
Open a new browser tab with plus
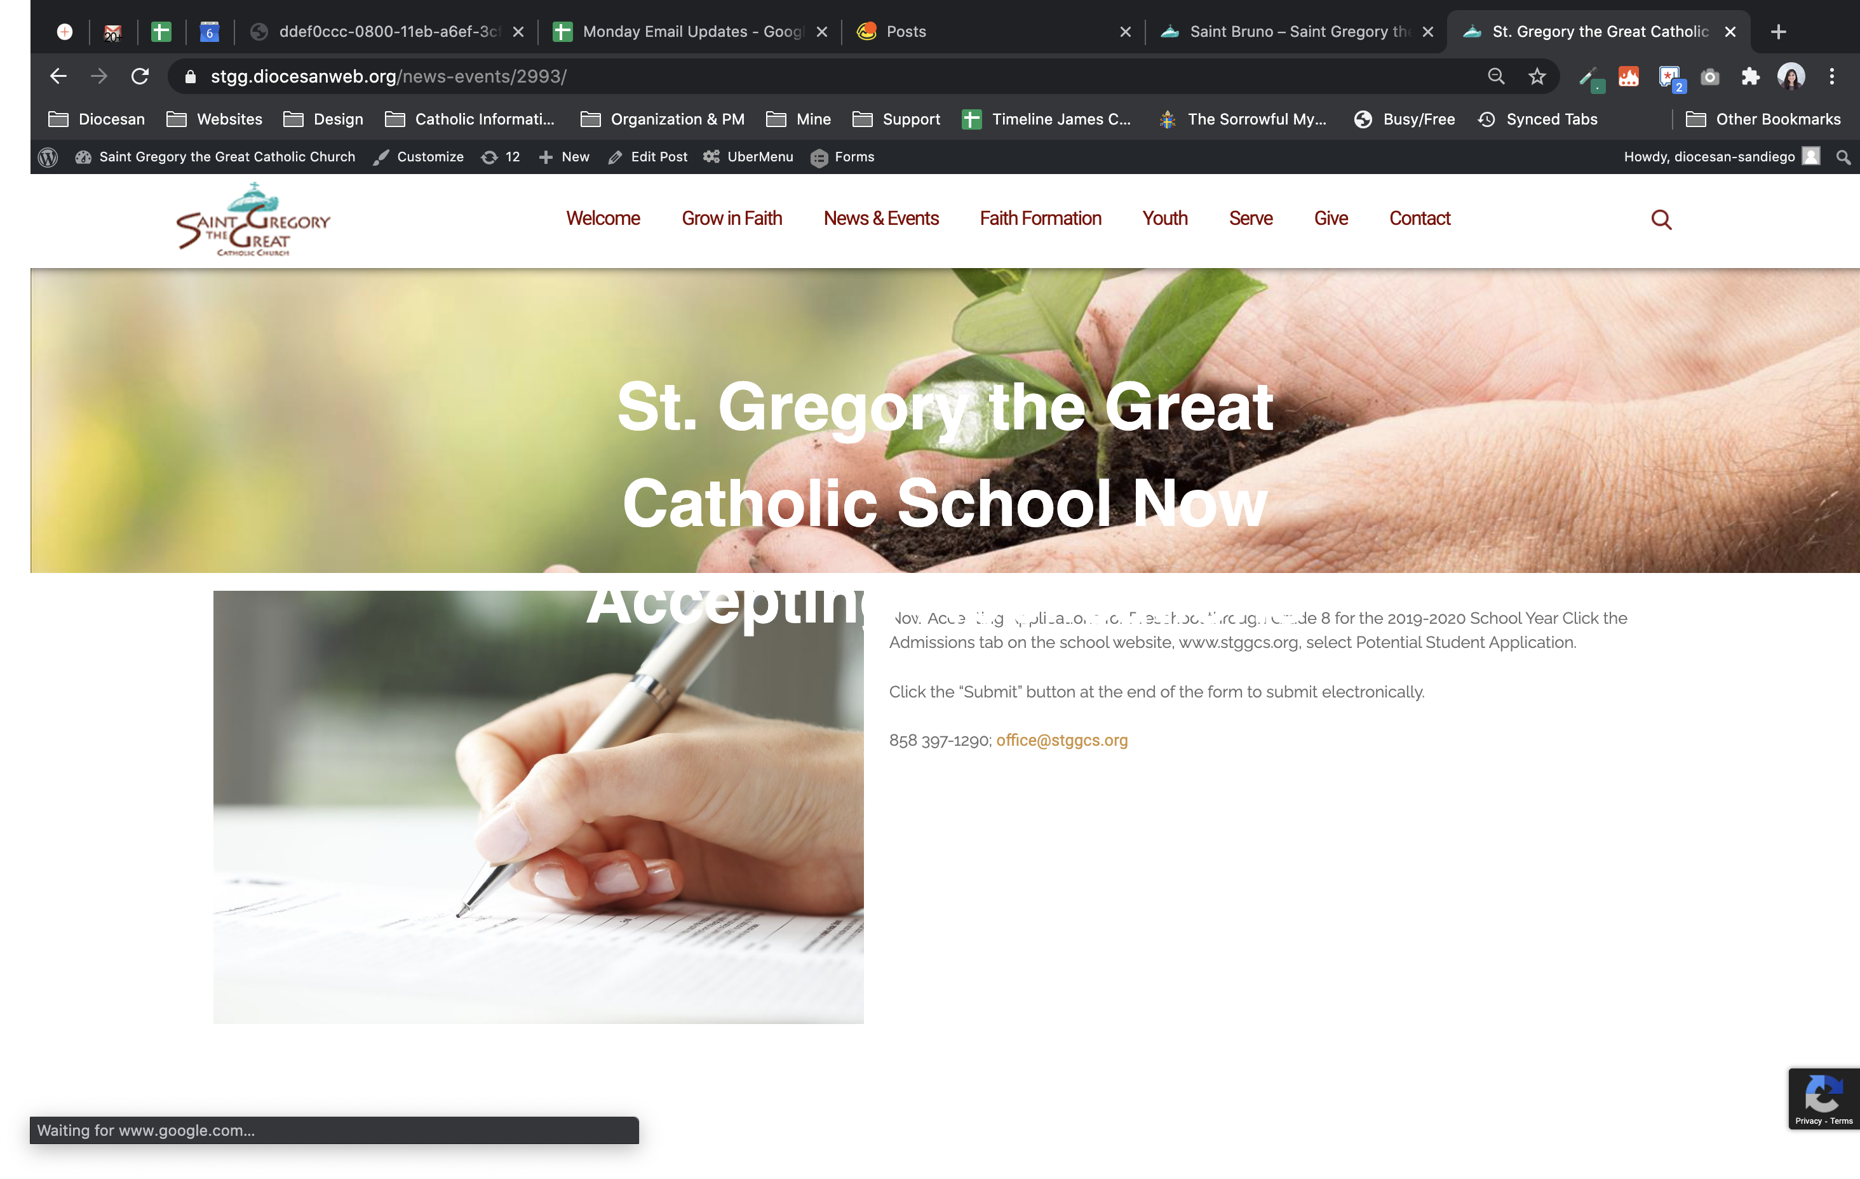pos(1778,32)
